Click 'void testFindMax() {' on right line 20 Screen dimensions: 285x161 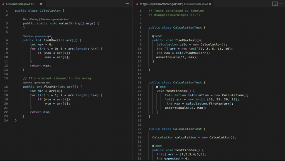[x=176, y=91]
